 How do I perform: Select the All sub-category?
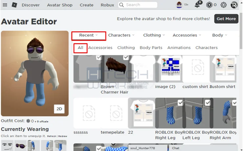tap(80, 48)
